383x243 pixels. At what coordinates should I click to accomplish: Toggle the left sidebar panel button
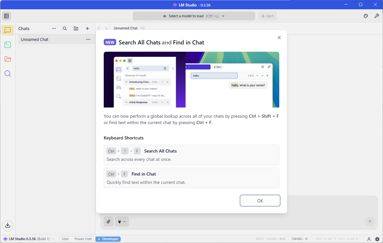pos(6,16)
